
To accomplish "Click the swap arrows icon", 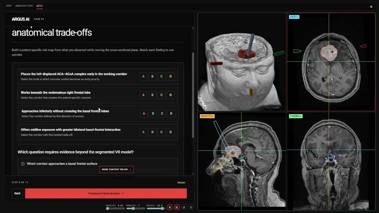I will tap(184, 207).
